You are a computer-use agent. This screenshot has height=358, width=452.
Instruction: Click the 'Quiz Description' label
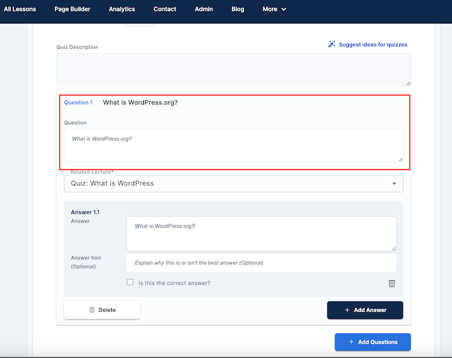coord(77,47)
